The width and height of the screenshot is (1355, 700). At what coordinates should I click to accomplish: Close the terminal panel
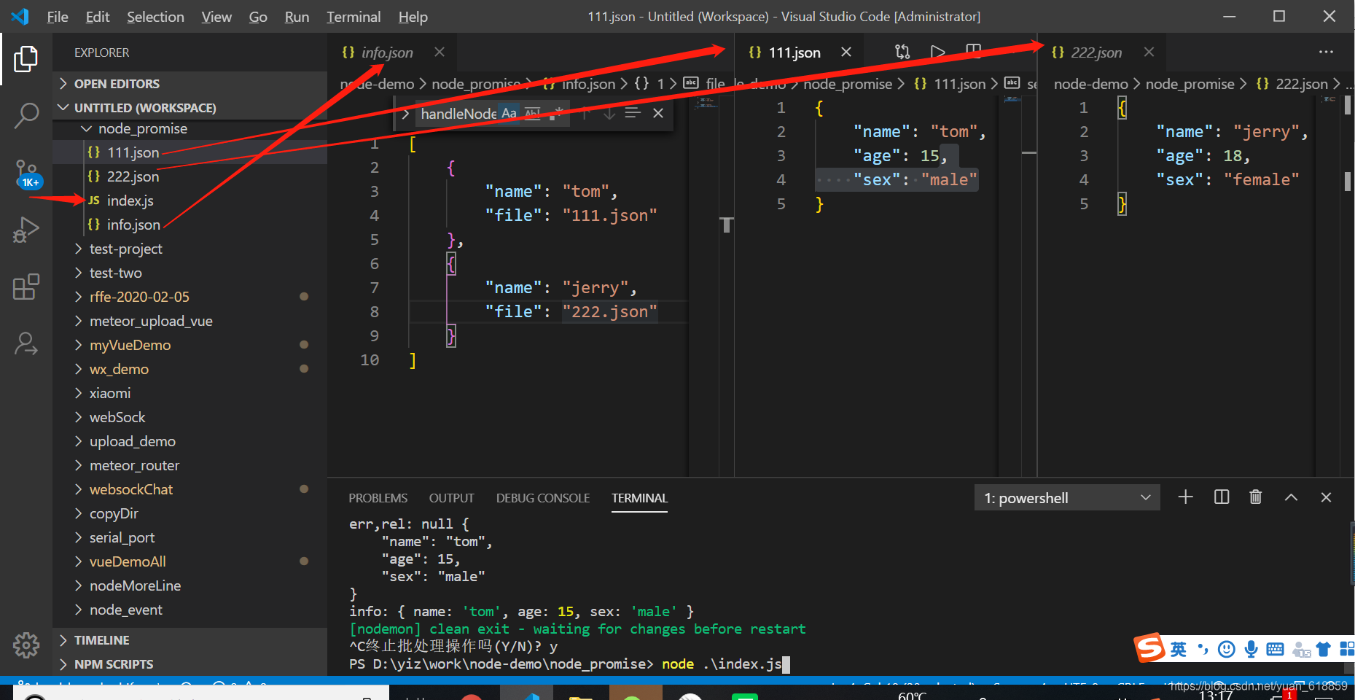(x=1326, y=497)
